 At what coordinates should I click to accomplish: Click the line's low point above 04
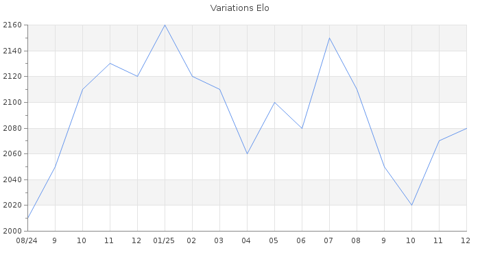click(x=247, y=153)
